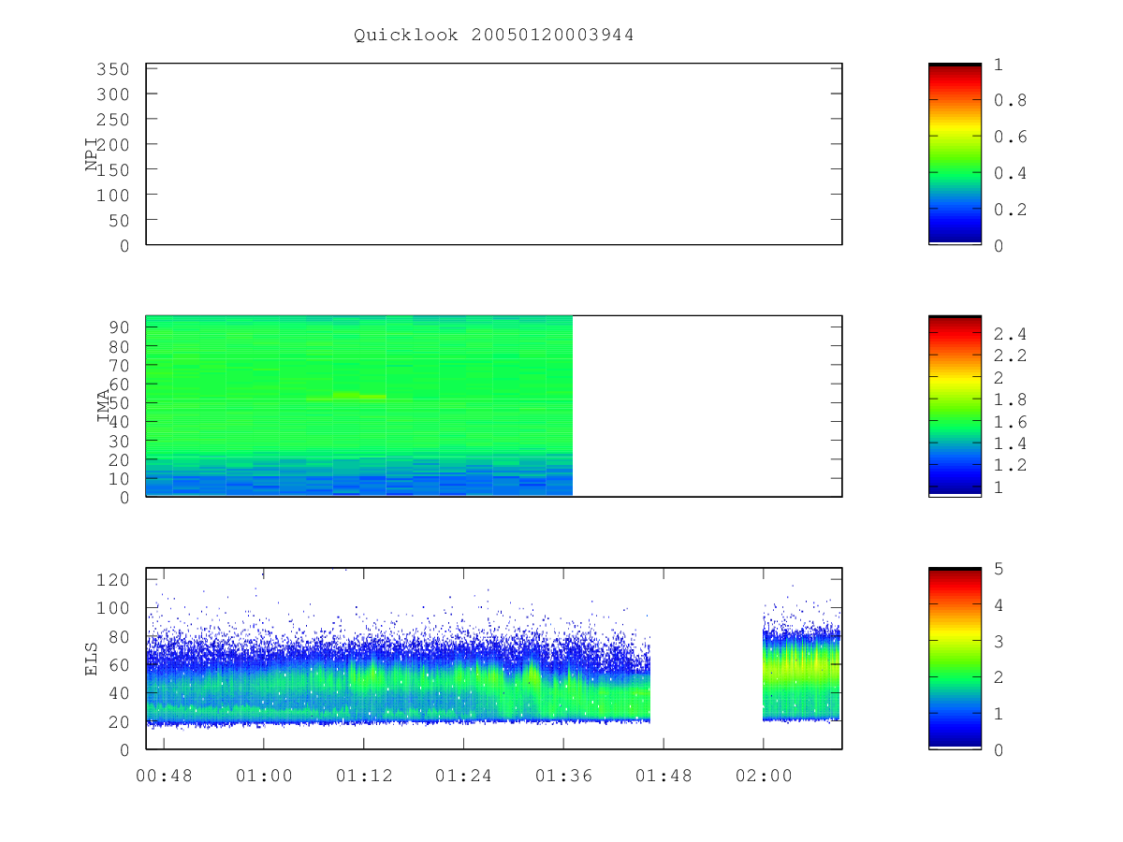Click the 0.2 label on NPI colorbar
Screen dimensions: 1123x842
[1010, 210]
